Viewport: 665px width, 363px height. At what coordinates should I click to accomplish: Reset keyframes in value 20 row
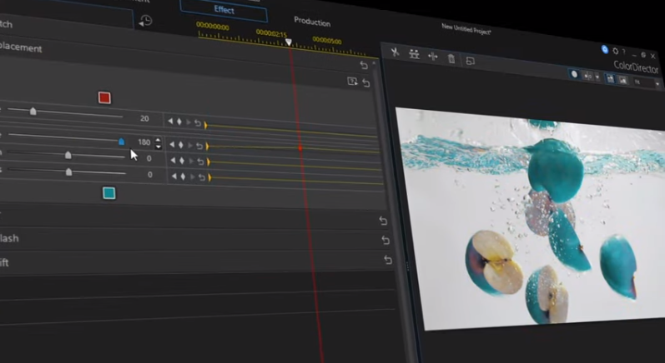tap(198, 122)
